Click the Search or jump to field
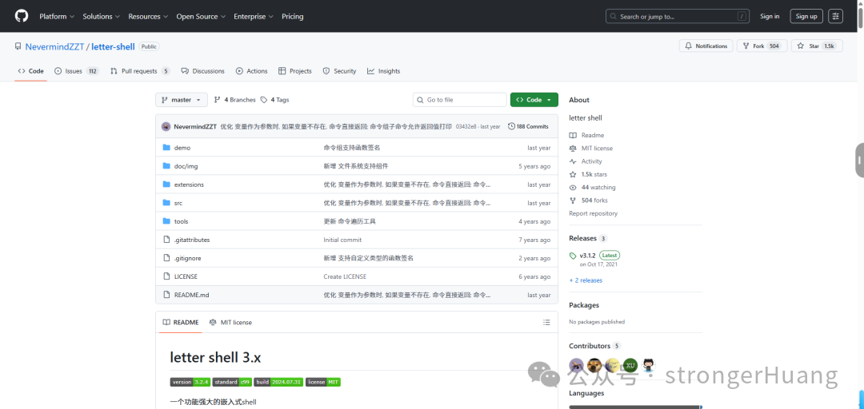 [678, 16]
